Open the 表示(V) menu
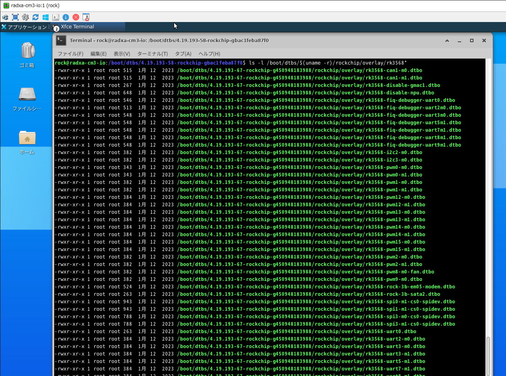 (x=122, y=54)
